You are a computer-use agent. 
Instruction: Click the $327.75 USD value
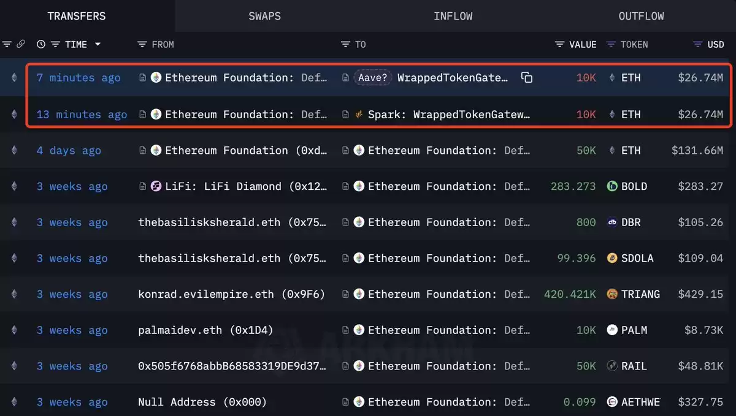(x=700, y=403)
